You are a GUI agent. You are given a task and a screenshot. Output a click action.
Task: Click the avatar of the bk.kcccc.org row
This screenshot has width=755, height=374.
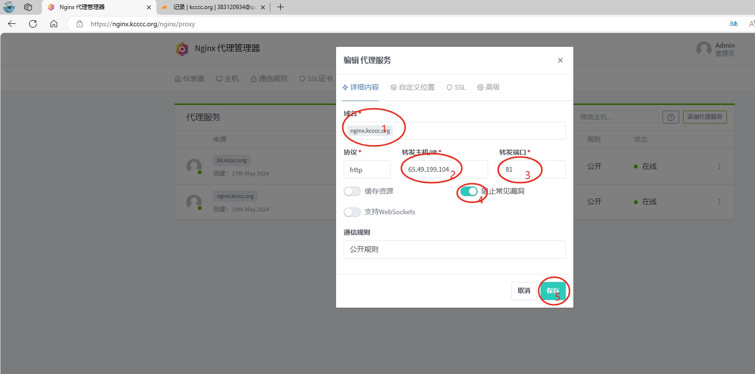tap(194, 166)
